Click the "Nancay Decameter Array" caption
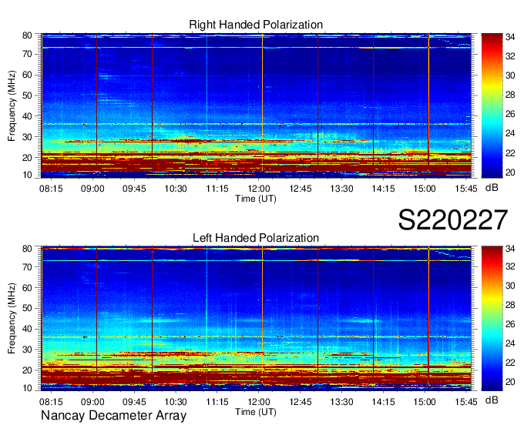 pyautogui.click(x=113, y=416)
